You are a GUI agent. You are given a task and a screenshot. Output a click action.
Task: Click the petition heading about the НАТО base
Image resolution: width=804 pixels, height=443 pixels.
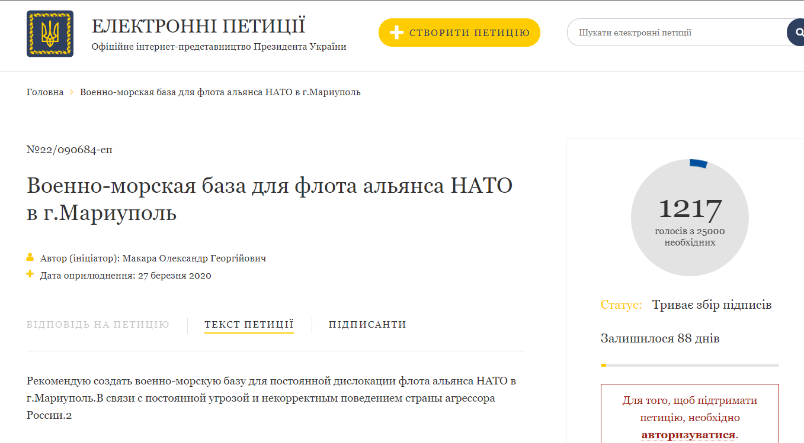point(270,199)
